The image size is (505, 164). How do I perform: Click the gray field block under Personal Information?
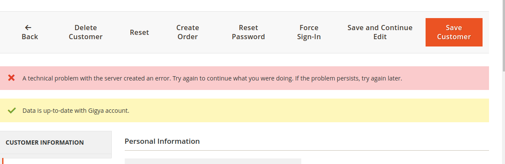[213, 161]
